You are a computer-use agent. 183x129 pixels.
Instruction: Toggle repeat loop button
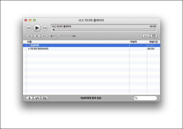(45, 98)
